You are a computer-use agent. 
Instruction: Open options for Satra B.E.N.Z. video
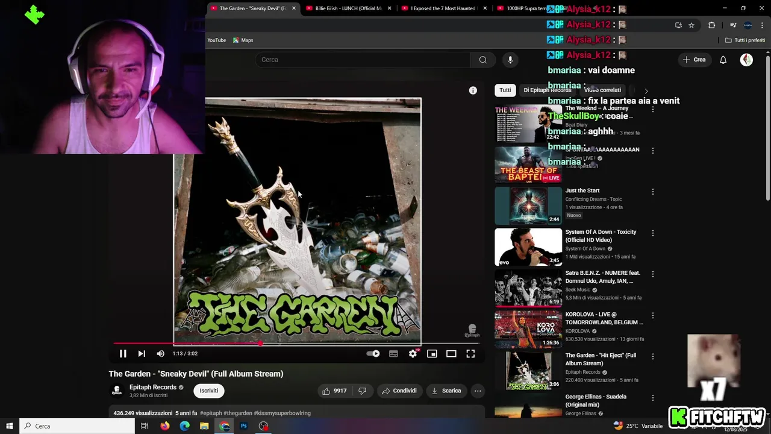(x=652, y=274)
